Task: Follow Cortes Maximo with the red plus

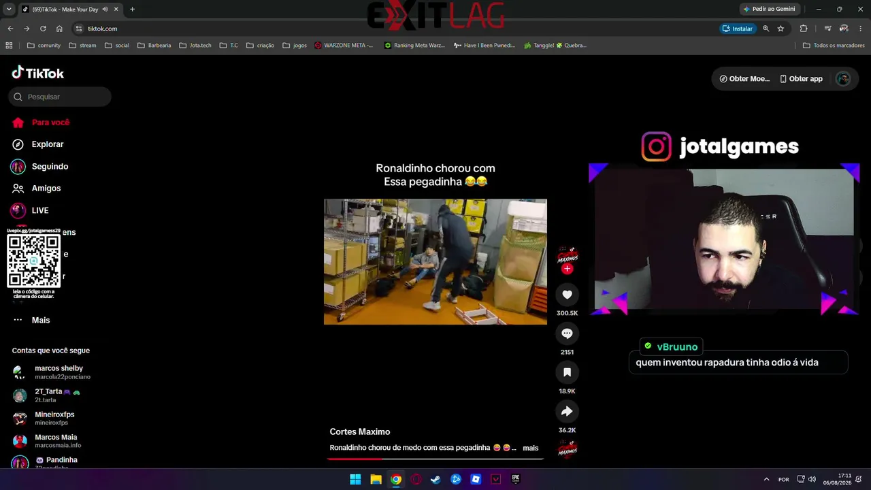Action: pos(567,269)
